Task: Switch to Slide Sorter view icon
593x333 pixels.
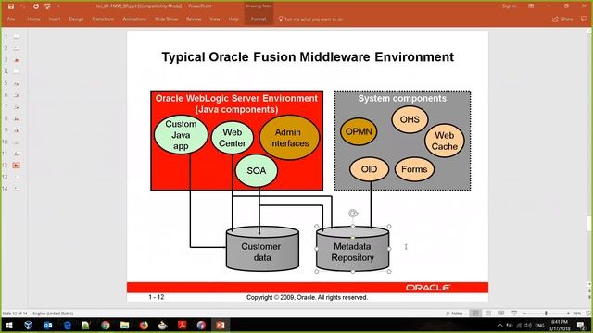Action: (488, 314)
